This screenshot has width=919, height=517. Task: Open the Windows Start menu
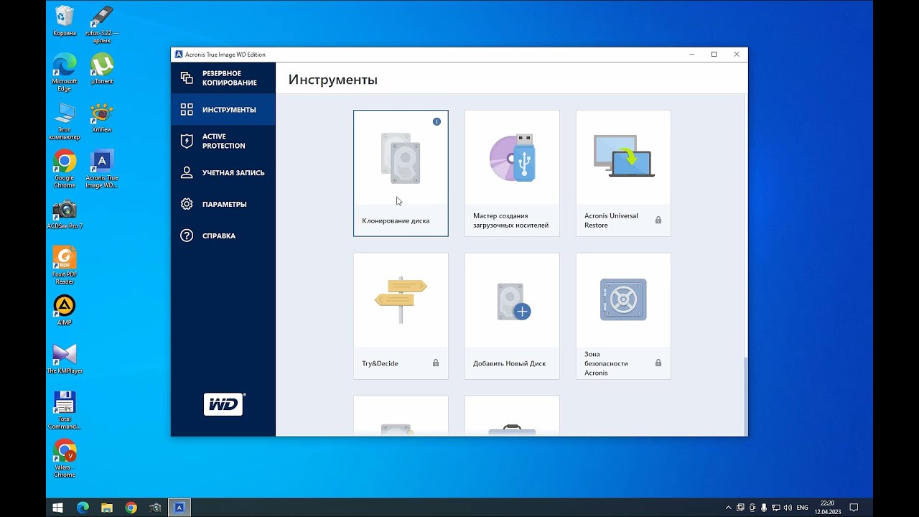[x=58, y=508]
